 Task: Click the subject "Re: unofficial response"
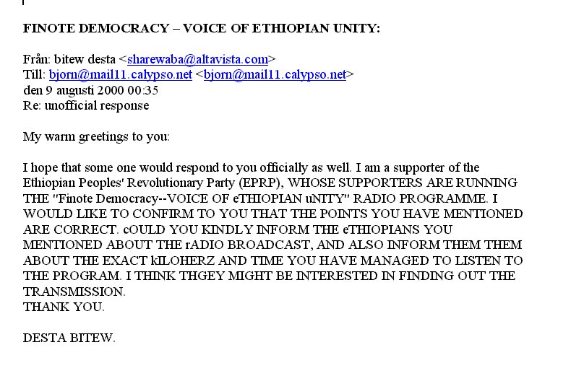(x=86, y=106)
